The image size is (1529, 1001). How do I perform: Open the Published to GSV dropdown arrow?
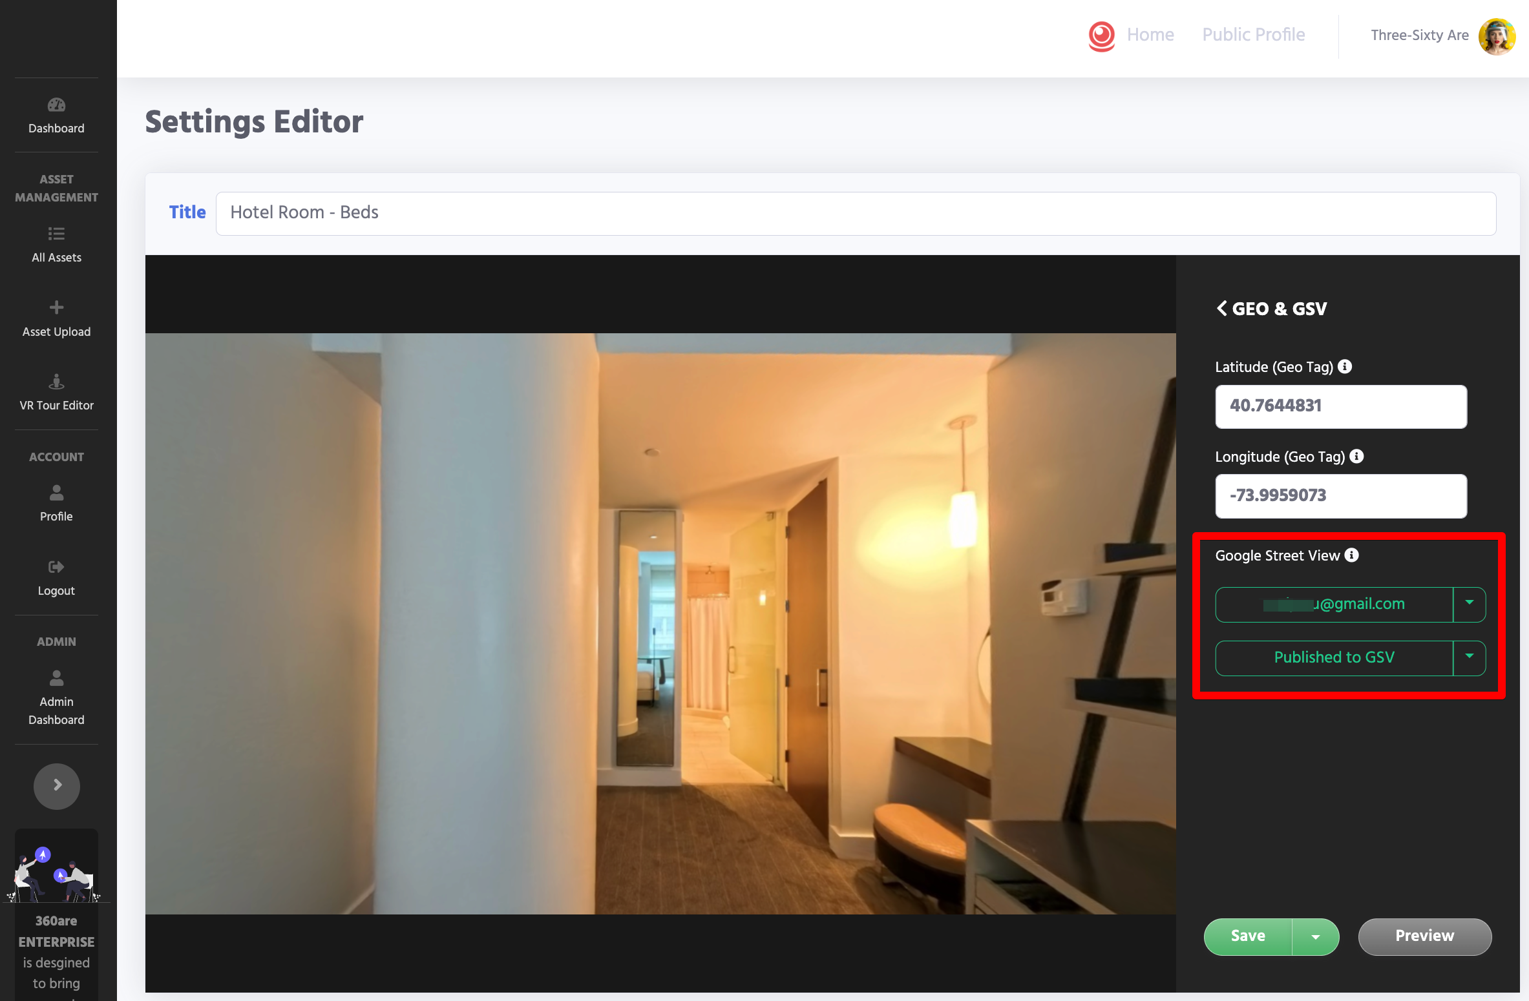[x=1469, y=658]
